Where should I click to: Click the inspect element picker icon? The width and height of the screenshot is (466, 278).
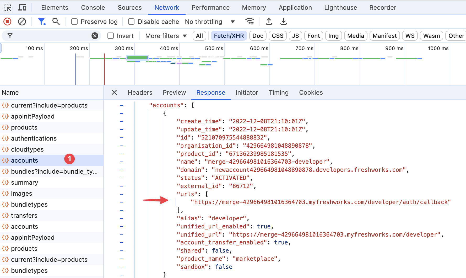(7, 8)
